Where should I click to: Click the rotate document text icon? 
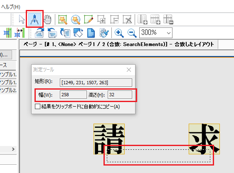point(65,33)
